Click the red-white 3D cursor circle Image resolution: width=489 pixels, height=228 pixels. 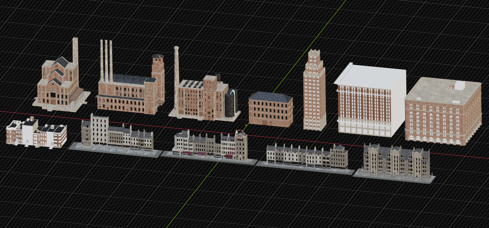tap(240, 134)
